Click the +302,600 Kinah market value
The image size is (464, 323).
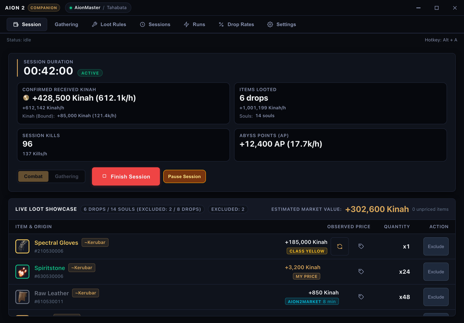point(377,209)
